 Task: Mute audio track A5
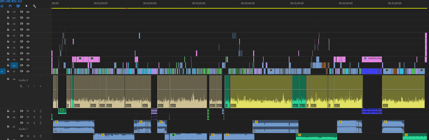click(x=28, y=111)
